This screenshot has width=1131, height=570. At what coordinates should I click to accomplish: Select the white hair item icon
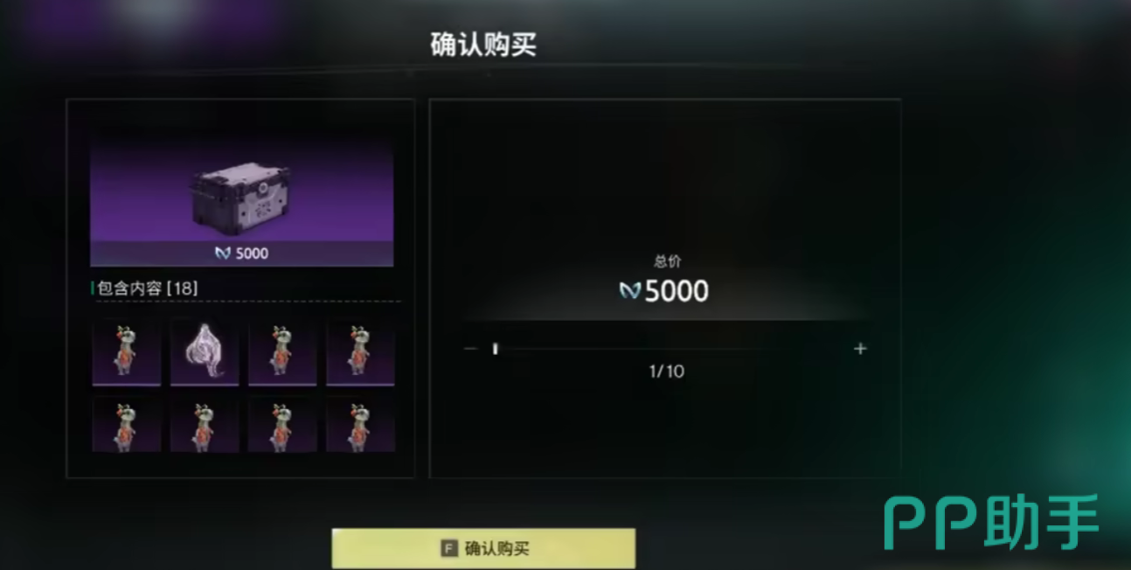point(205,352)
